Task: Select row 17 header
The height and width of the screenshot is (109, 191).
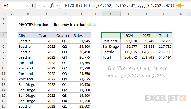Action: [3, 107]
